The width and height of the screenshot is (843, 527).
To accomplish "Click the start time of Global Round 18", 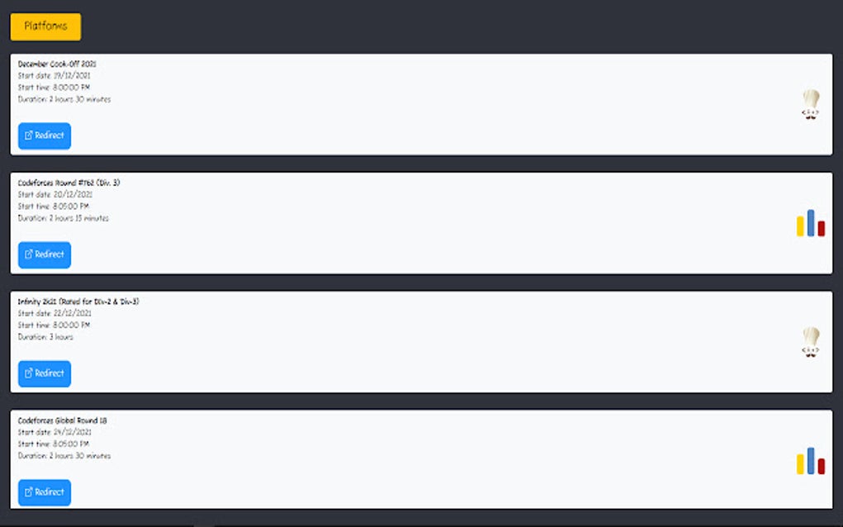I will tap(54, 444).
